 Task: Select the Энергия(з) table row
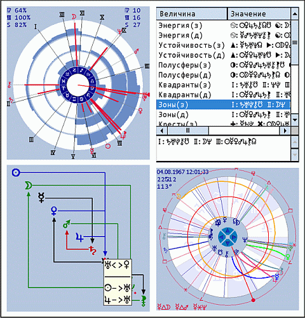tap(224, 25)
